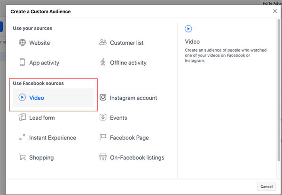Click the Cancel button

(266, 187)
